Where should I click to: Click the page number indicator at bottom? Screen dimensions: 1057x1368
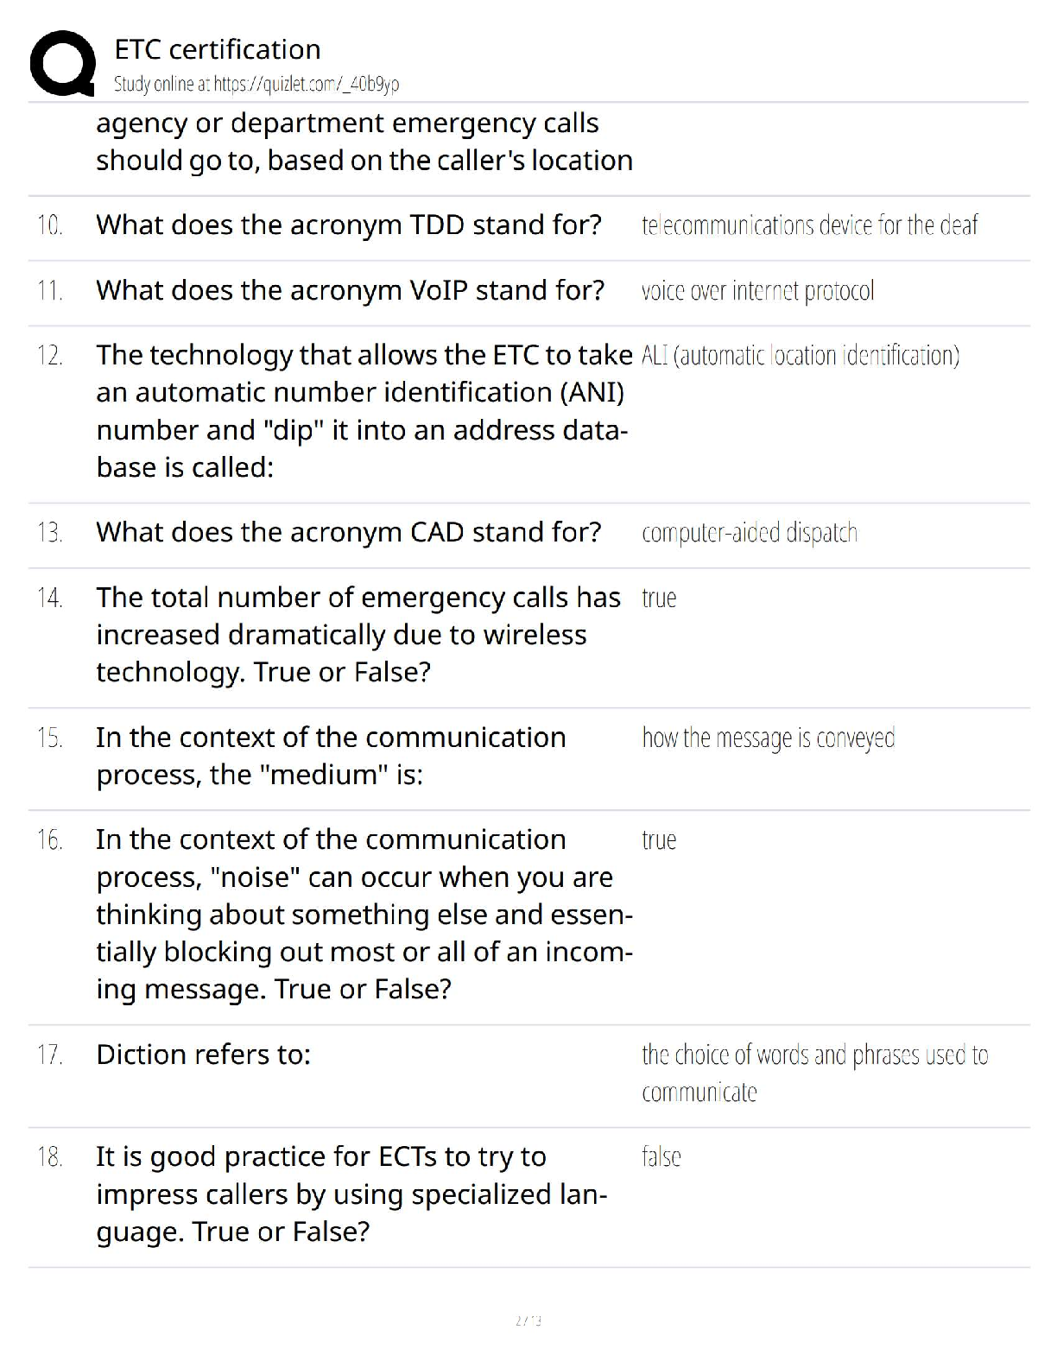tap(528, 1320)
